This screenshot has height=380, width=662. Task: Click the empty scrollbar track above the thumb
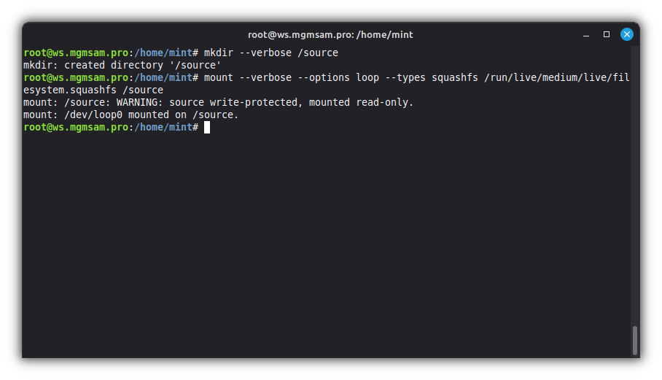click(x=634, y=182)
